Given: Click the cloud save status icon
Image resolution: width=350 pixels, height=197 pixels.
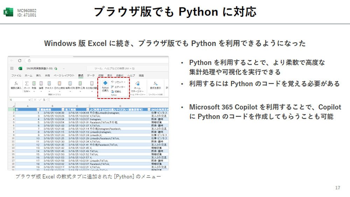Looking at the screenshot, I should 56,68.
